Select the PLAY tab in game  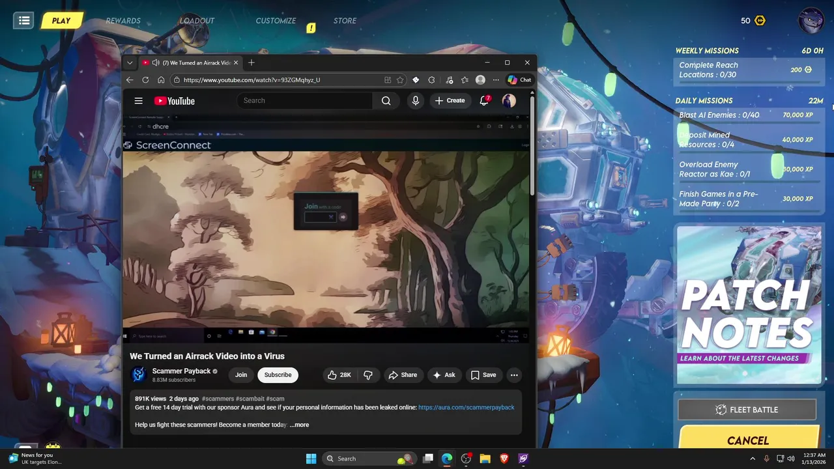[61, 20]
